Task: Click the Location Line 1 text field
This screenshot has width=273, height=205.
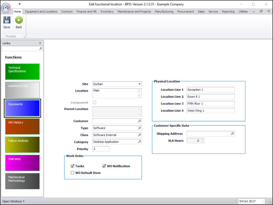Action: pos(210,90)
